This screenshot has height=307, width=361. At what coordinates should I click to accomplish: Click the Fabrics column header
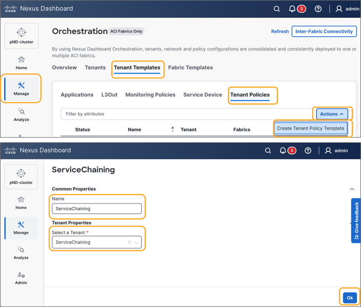coord(242,129)
